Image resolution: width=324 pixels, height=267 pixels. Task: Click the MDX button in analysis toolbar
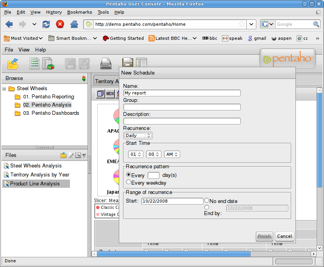point(110,94)
